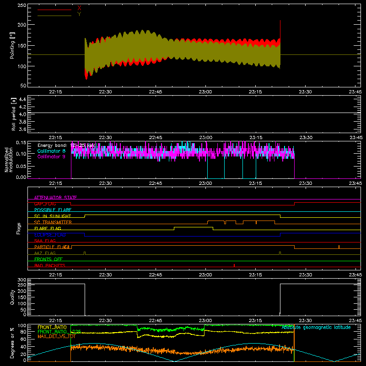The image size is (366, 366).
Task: Click the green FRONT_RATIO_1225 legend entry
Action: click(59, 332)
